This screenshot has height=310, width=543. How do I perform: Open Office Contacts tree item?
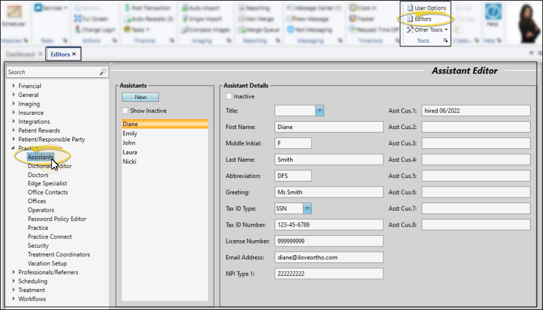48,192
